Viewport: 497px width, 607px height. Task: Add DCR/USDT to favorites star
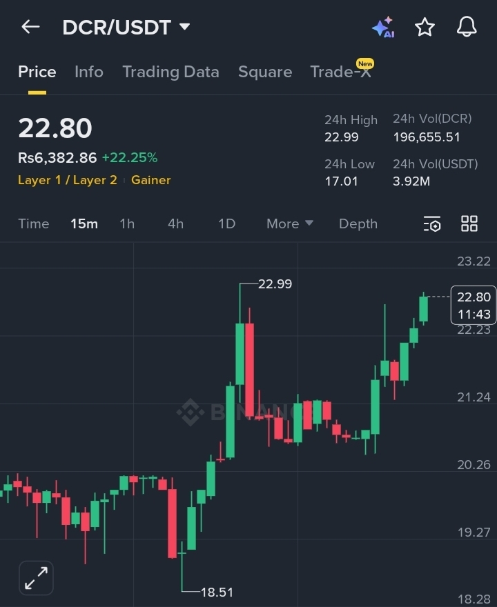tap(425, 27)
